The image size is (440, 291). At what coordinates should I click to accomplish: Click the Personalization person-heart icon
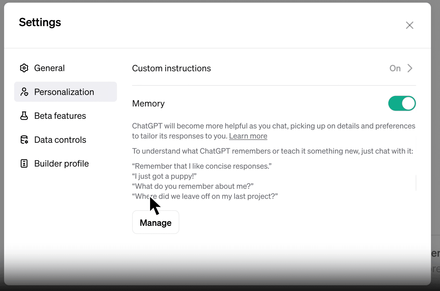coord(24,92)
